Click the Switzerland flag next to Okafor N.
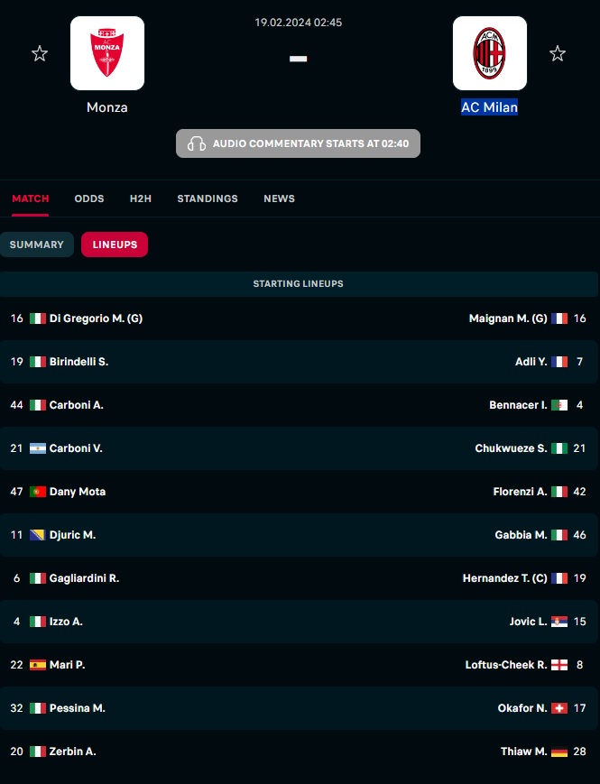 [559, 708]
